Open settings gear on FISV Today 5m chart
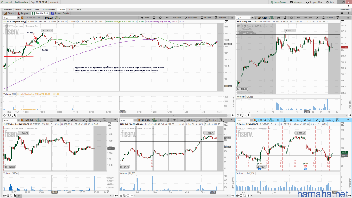The width and height of the screenshot is (352, 198). point(58,120)
